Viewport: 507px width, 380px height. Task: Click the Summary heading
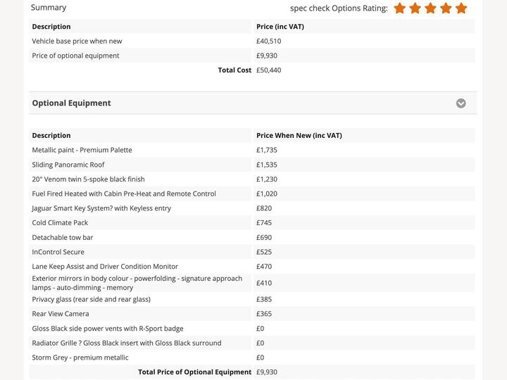[49, 8]
